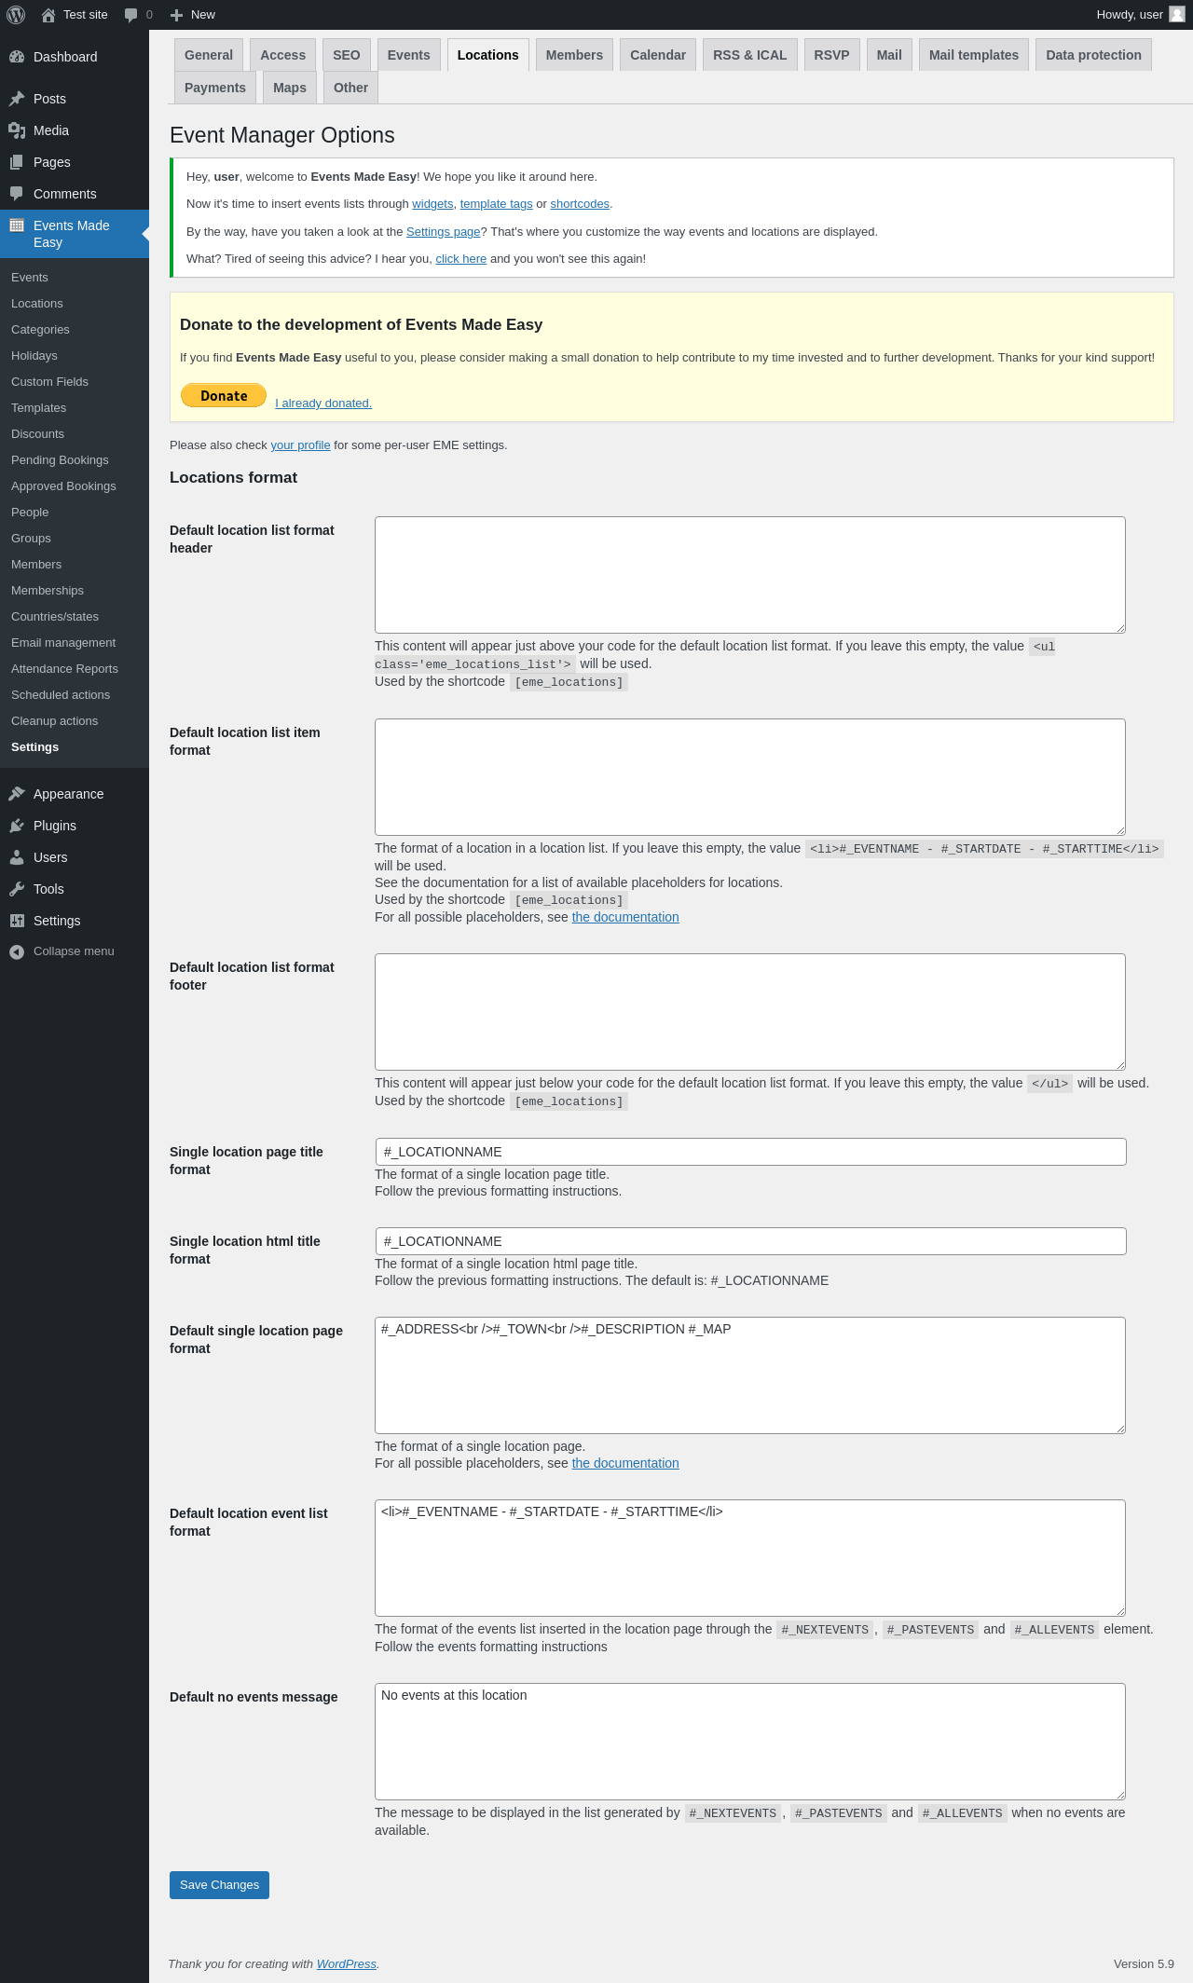Click the Dashboard gauge icon
This screenshot has height=1983, width=1193.
coord(17,57)
